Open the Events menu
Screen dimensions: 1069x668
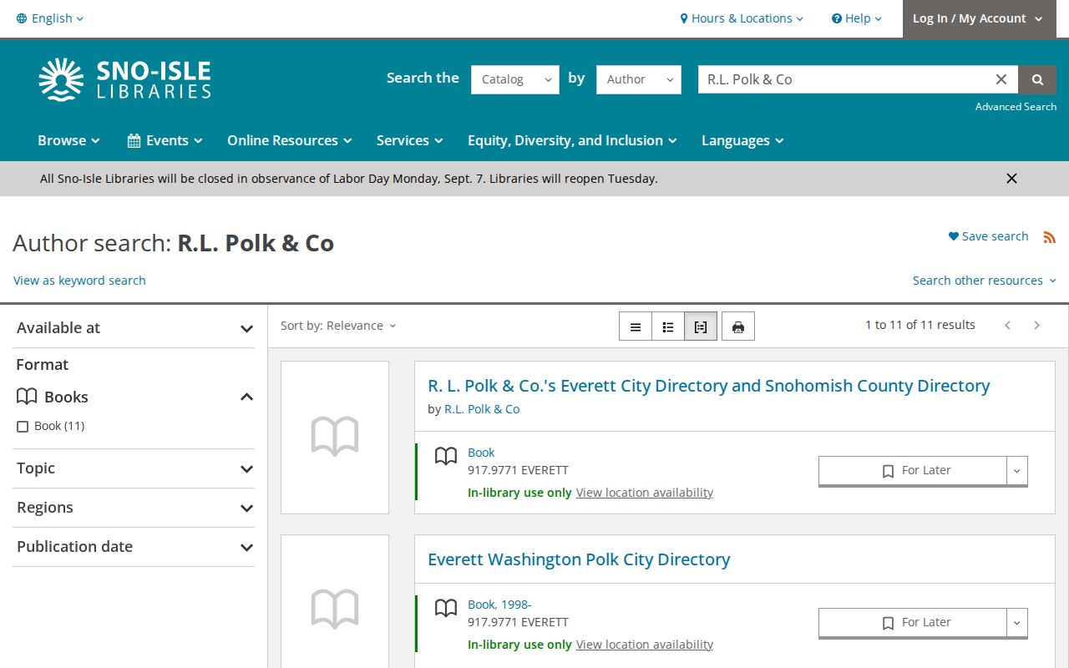pos(165,140)
